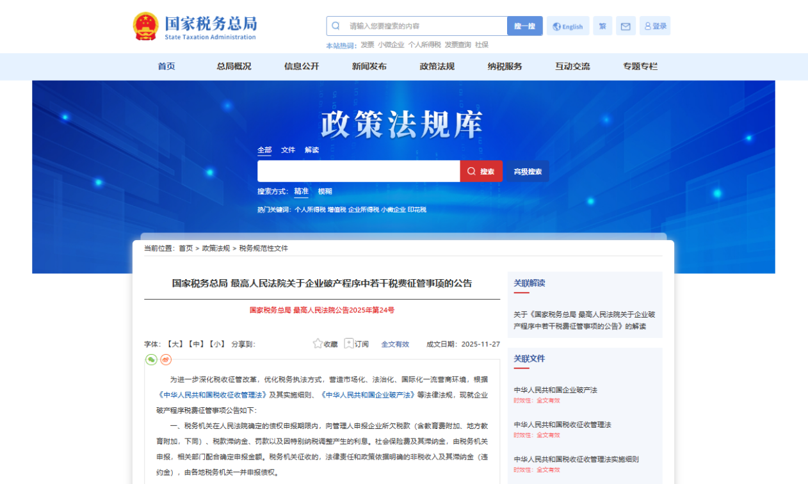The width and height of the screenshot is (808, 484).
Task: Open 中华人民共和国企业破产法 related document link
Action: point(555,390)
